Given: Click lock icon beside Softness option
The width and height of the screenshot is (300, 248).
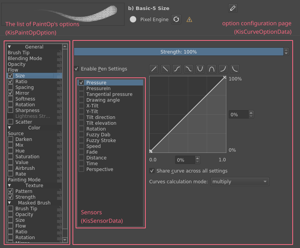Looking at the screenshot, I should [59, 99].
